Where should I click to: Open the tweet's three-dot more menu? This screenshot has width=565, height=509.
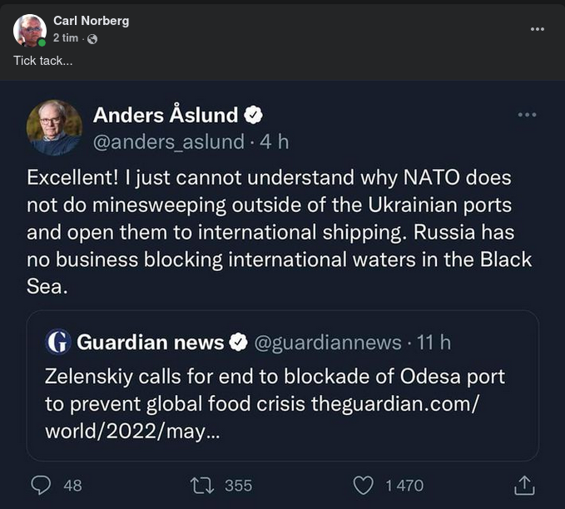[x=527, y=115]
